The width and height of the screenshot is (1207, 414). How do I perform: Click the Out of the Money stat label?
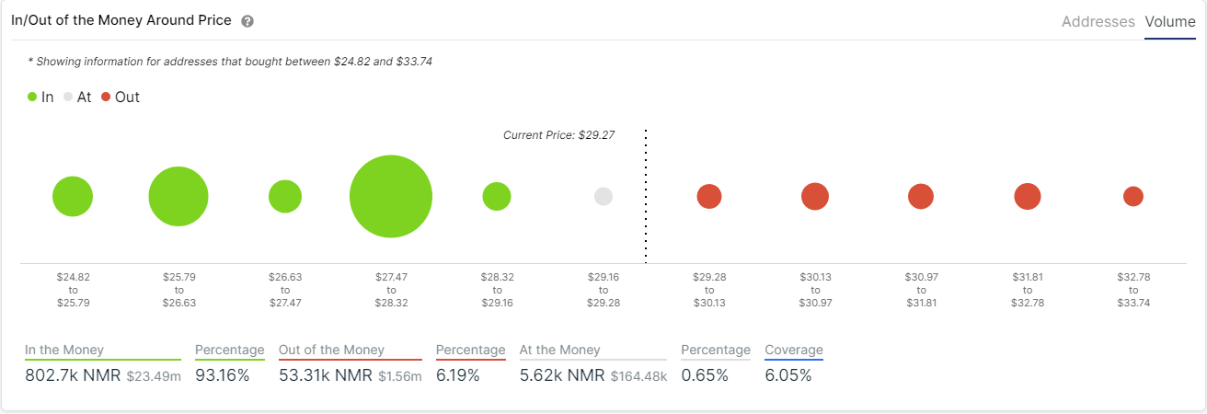(x=331, y=350)
